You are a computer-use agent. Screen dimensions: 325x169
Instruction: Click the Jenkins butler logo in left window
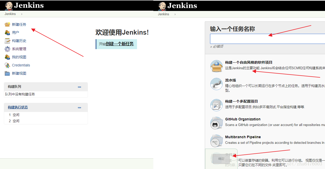tap(9, 6)
